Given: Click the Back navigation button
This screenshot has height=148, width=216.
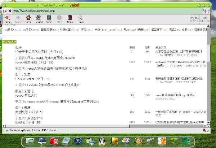Looking at the screenshot, I should (x=7, y=19).
